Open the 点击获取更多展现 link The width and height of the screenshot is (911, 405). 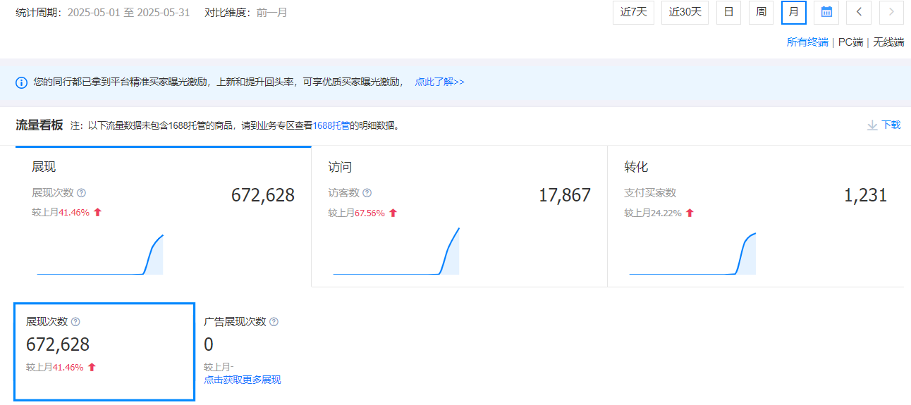(x=242, y=380)
